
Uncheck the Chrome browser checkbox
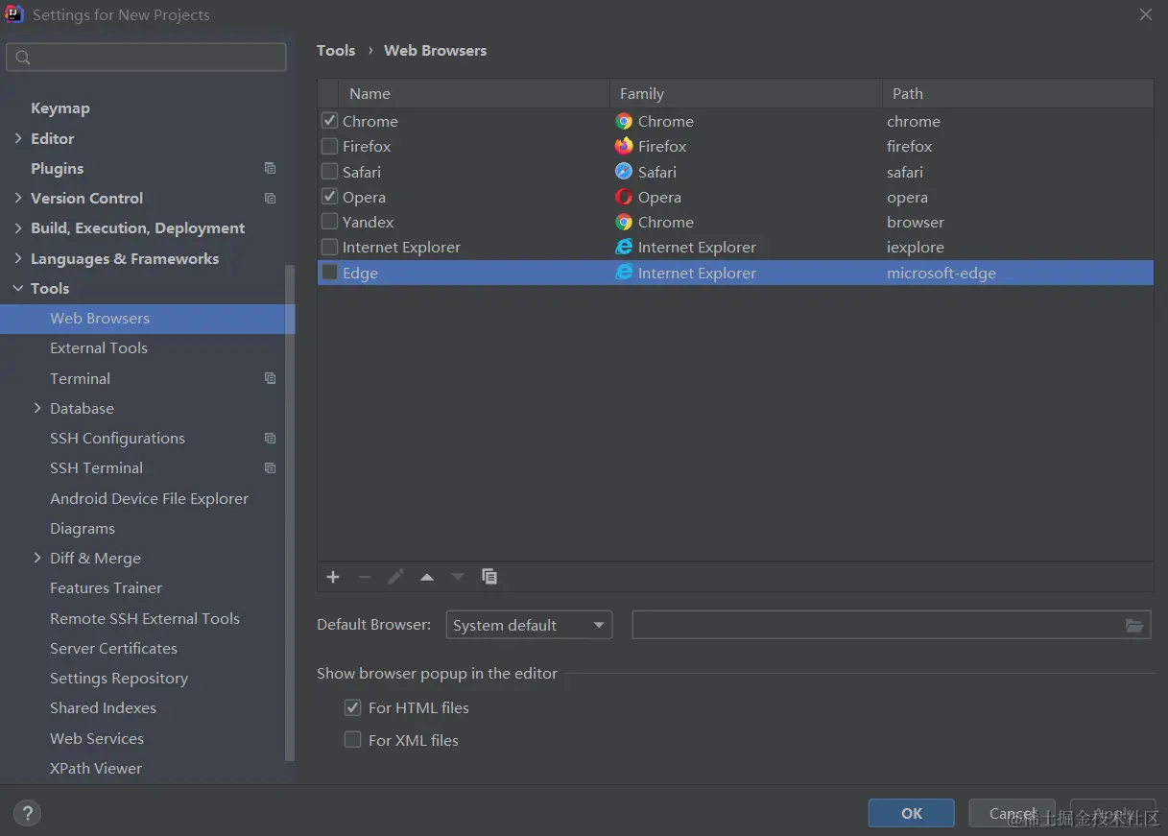coord(329,121)
